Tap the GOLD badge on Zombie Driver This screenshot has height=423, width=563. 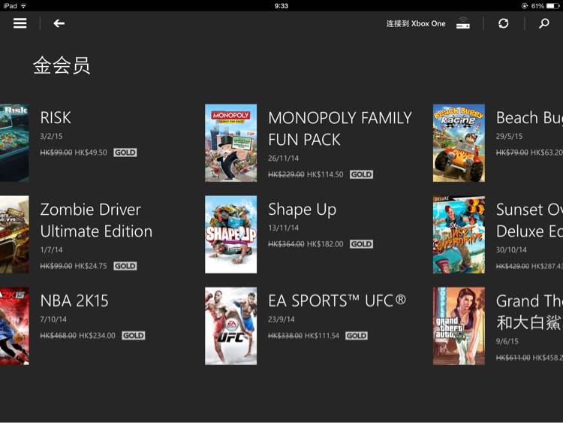[x=125, y=266]
